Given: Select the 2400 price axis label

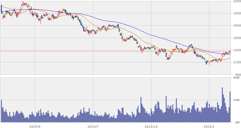Looking at the screenshot, I should [x=236, y=26].
